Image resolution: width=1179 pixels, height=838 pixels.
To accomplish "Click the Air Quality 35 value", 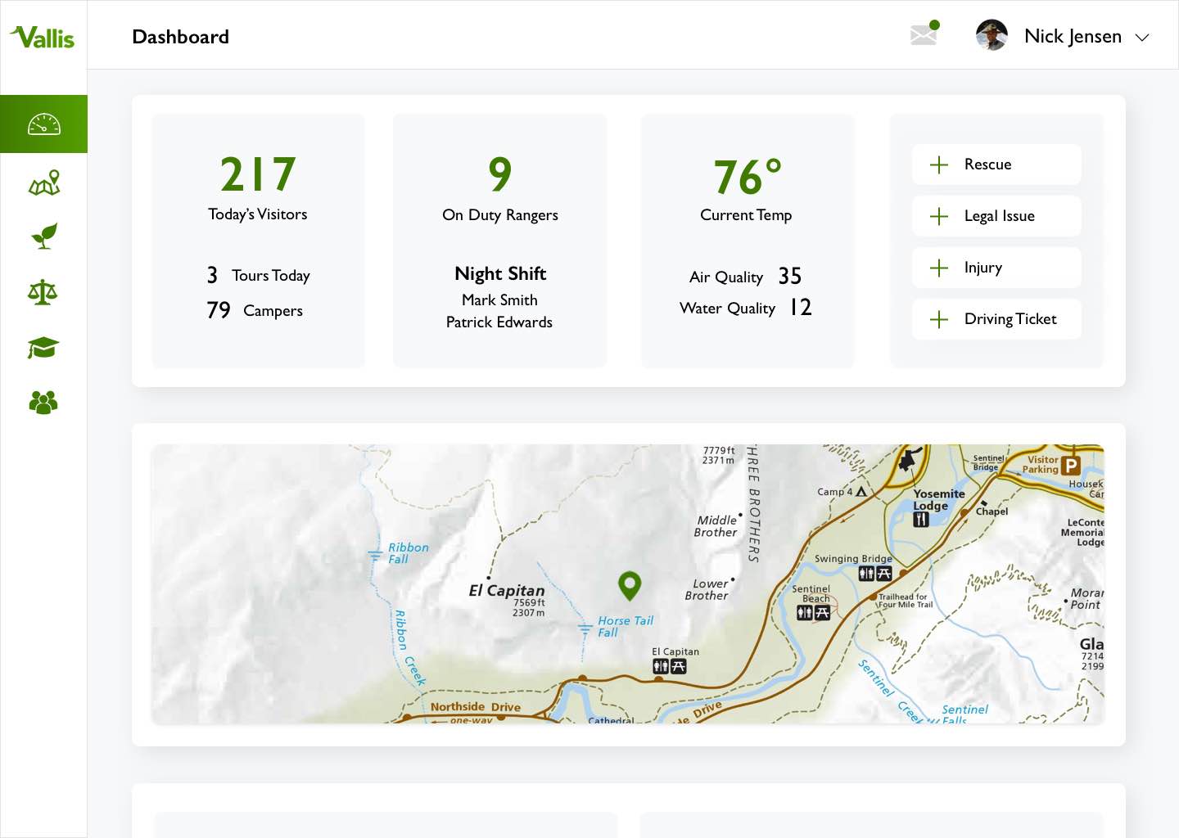I will tap(790, 276).
